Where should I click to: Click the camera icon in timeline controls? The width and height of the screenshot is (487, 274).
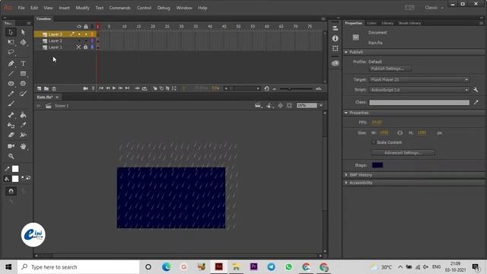(85, 88)
